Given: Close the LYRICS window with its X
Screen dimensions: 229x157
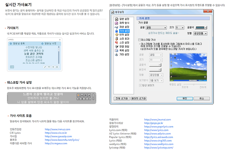Looking at the screenshot, I should 60,39.
